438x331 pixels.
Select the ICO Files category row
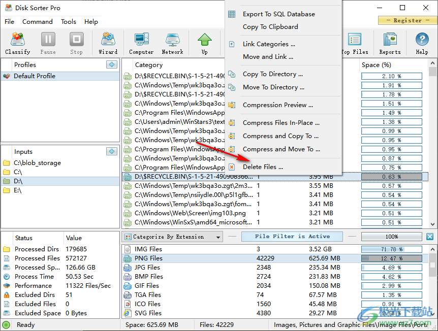coord(275,304)
